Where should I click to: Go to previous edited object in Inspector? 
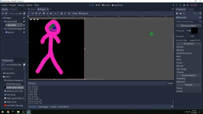pos(194,13)
